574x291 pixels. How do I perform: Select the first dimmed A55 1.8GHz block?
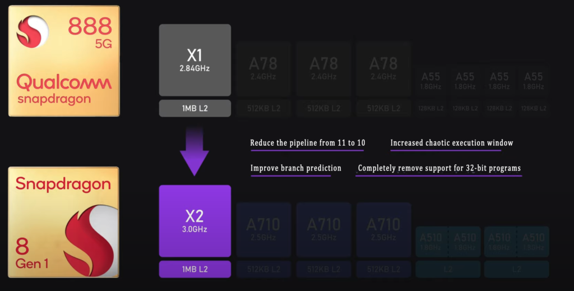[x=430, y=81]
